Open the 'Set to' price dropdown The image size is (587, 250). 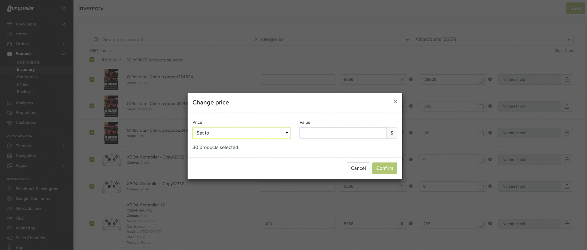coord(241,133)
